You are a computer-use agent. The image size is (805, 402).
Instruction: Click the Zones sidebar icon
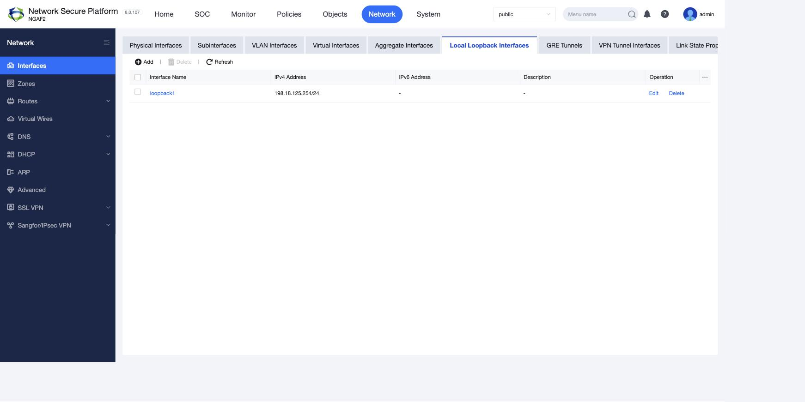click(11, 84)
